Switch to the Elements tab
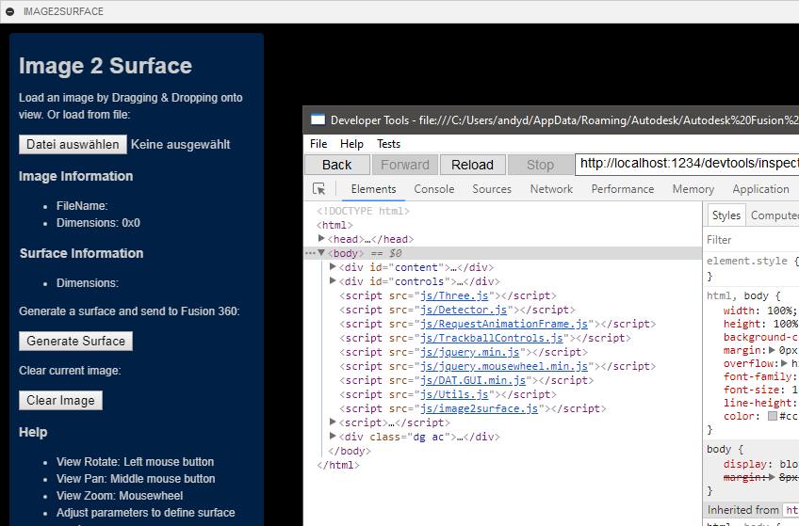This screenshot has height=526, width=799. (373, 189)
